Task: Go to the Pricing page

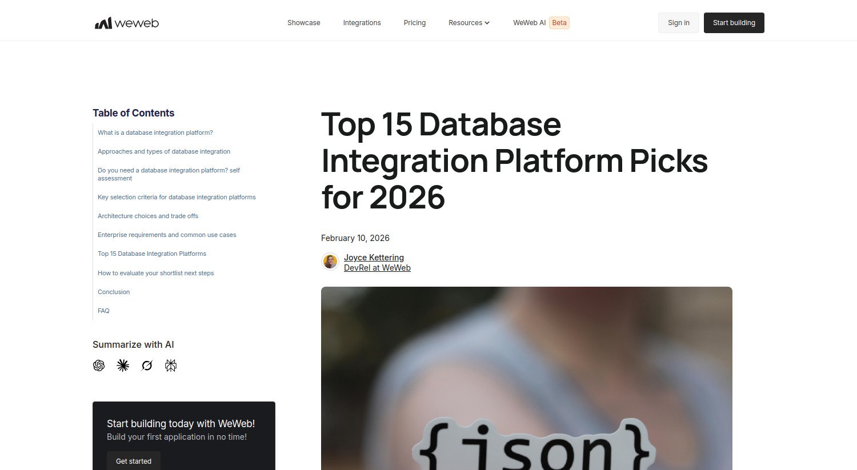Action: [414, 23]
